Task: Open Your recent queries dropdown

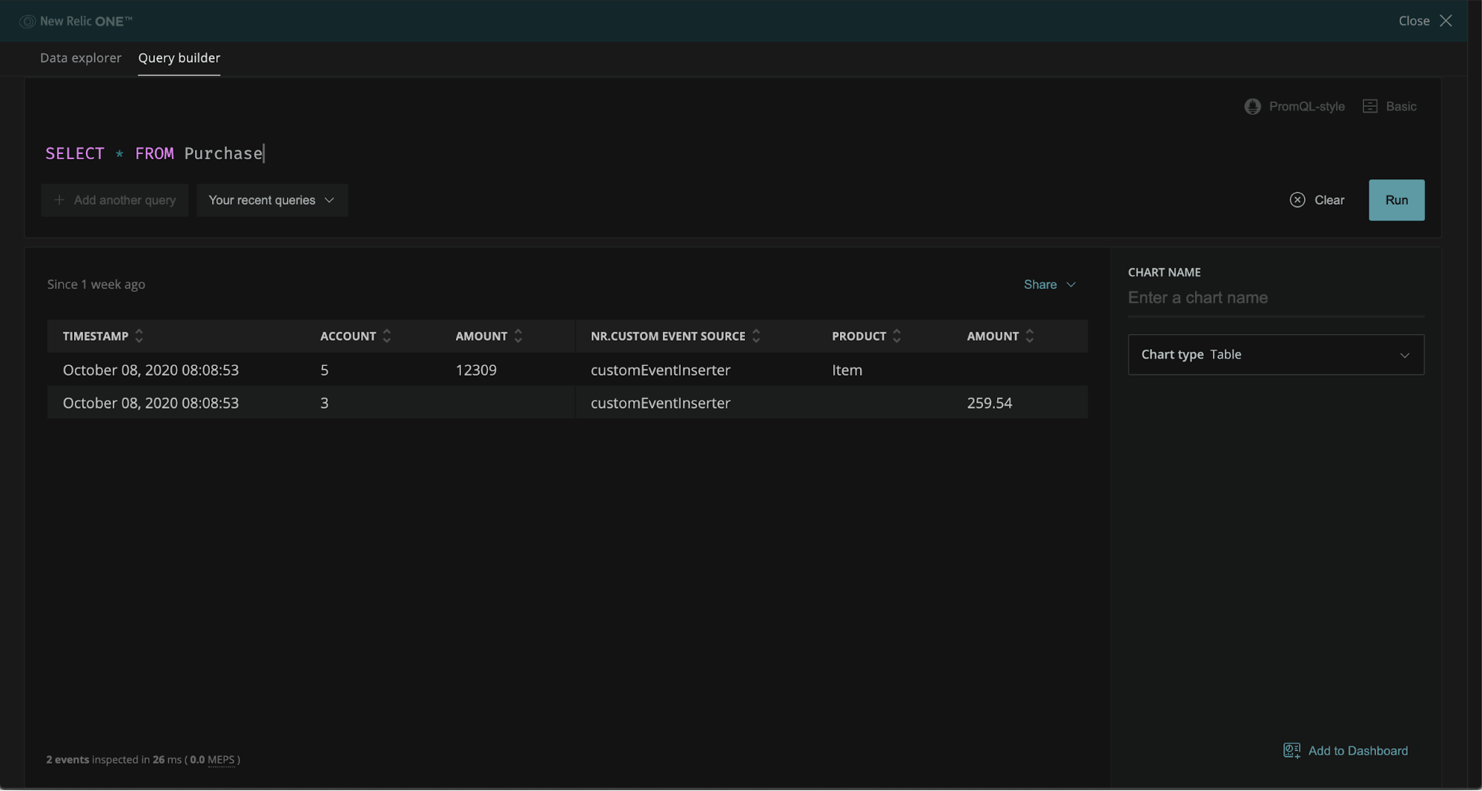Action: [272, 200]
